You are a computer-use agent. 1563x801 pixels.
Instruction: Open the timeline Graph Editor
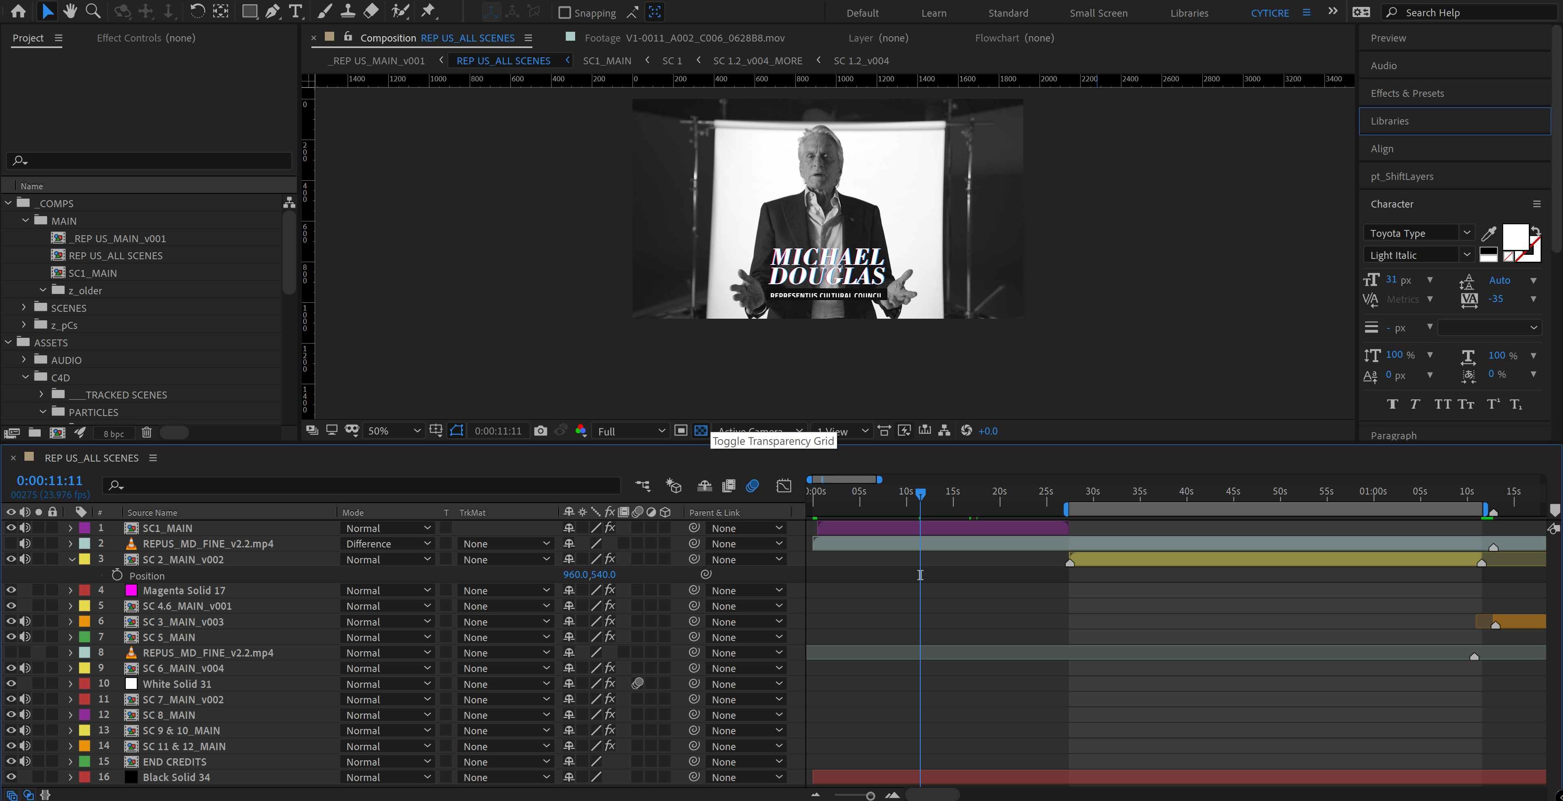click(784, 486)
